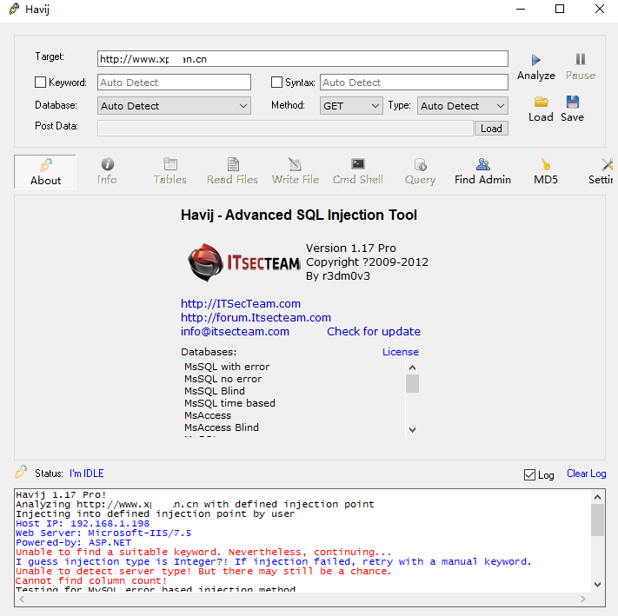The height and width of the screenshot is (616, 618).
Task: Enable the Keyword checkbox
Action: pyautogui.click(x=40, y=83)
